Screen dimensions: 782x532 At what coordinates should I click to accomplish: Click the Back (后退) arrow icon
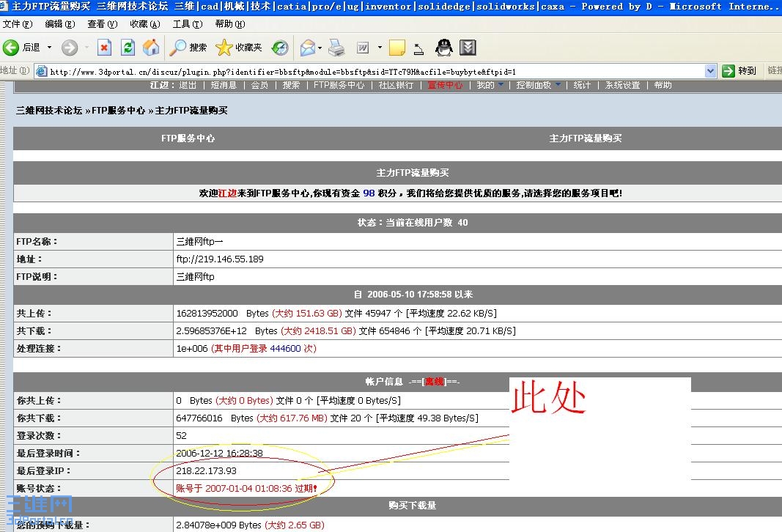[10, 48]
